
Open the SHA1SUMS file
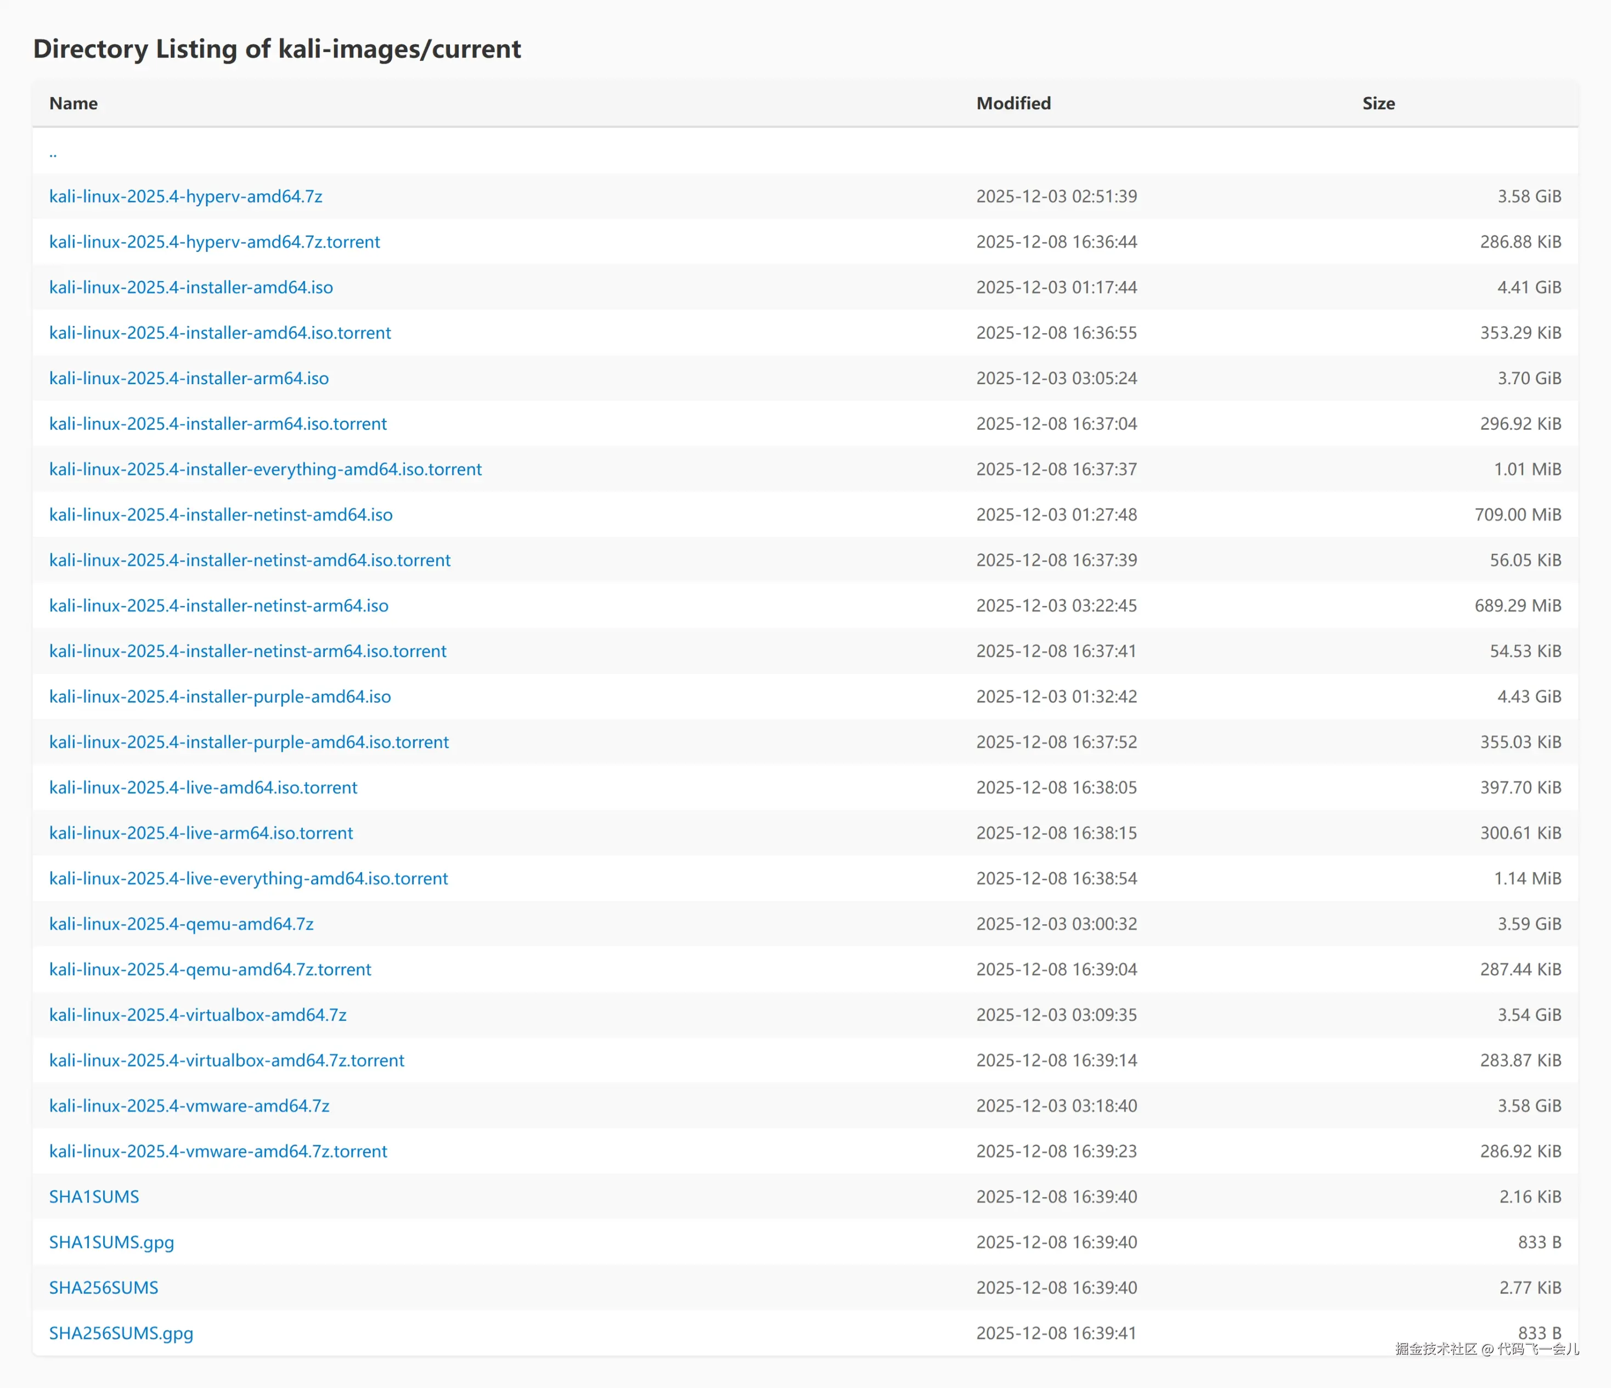pos(94,1196)
